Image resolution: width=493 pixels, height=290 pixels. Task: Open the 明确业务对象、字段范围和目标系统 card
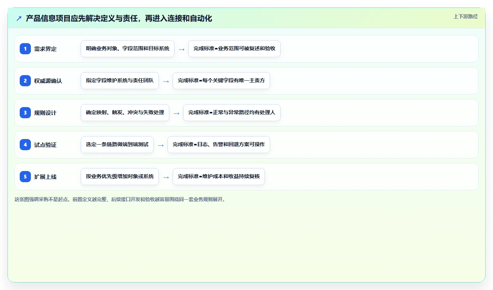(x=128, y=49)
